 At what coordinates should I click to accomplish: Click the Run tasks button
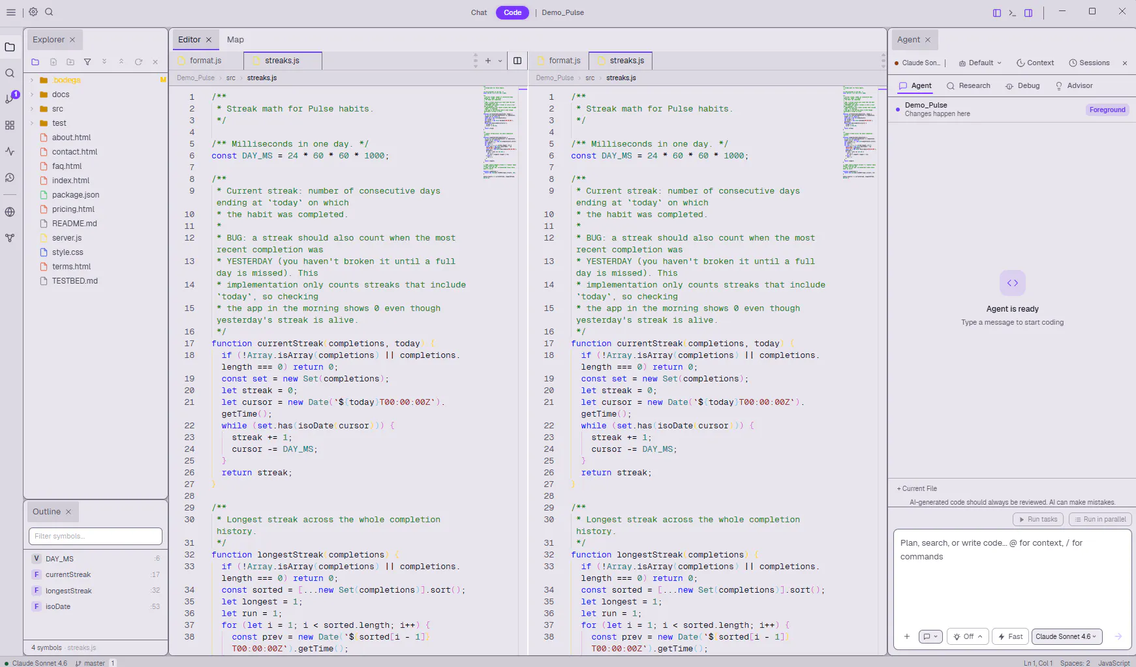tap(1038, 520)
